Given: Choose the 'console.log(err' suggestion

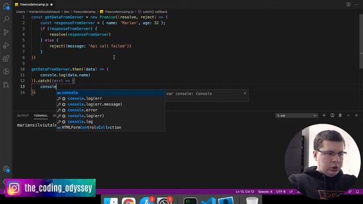Looking at the screenshot, I should tap(111, 99).
